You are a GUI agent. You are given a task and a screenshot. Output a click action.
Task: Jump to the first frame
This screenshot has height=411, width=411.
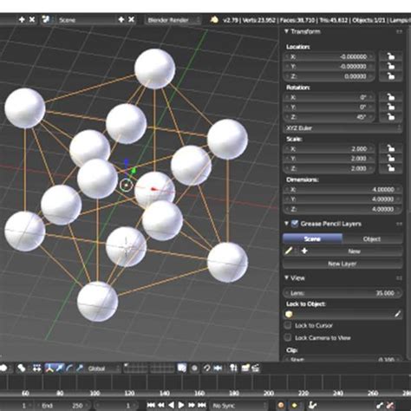point(151,406)
